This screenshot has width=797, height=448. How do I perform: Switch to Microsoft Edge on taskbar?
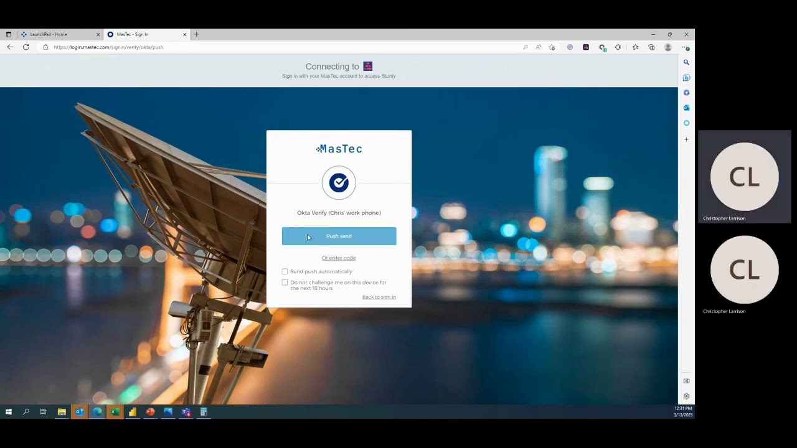point(97,412)
